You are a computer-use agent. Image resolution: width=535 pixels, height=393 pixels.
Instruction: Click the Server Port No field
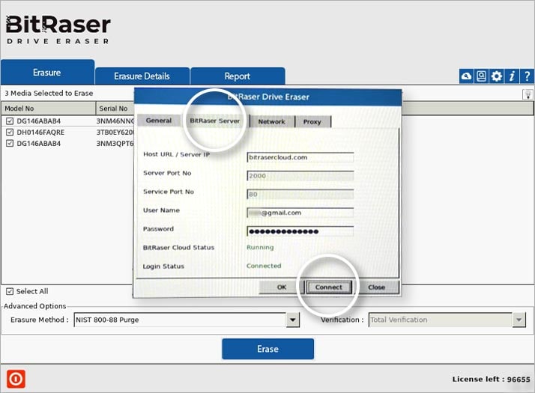click(300, 176)
